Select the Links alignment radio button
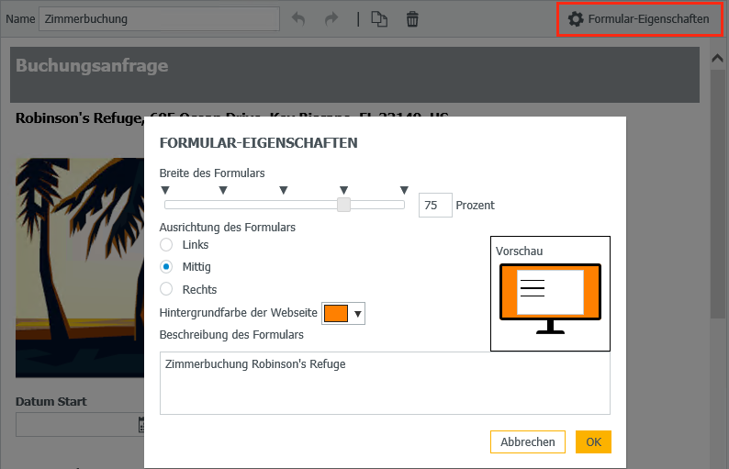 [166, 244]
